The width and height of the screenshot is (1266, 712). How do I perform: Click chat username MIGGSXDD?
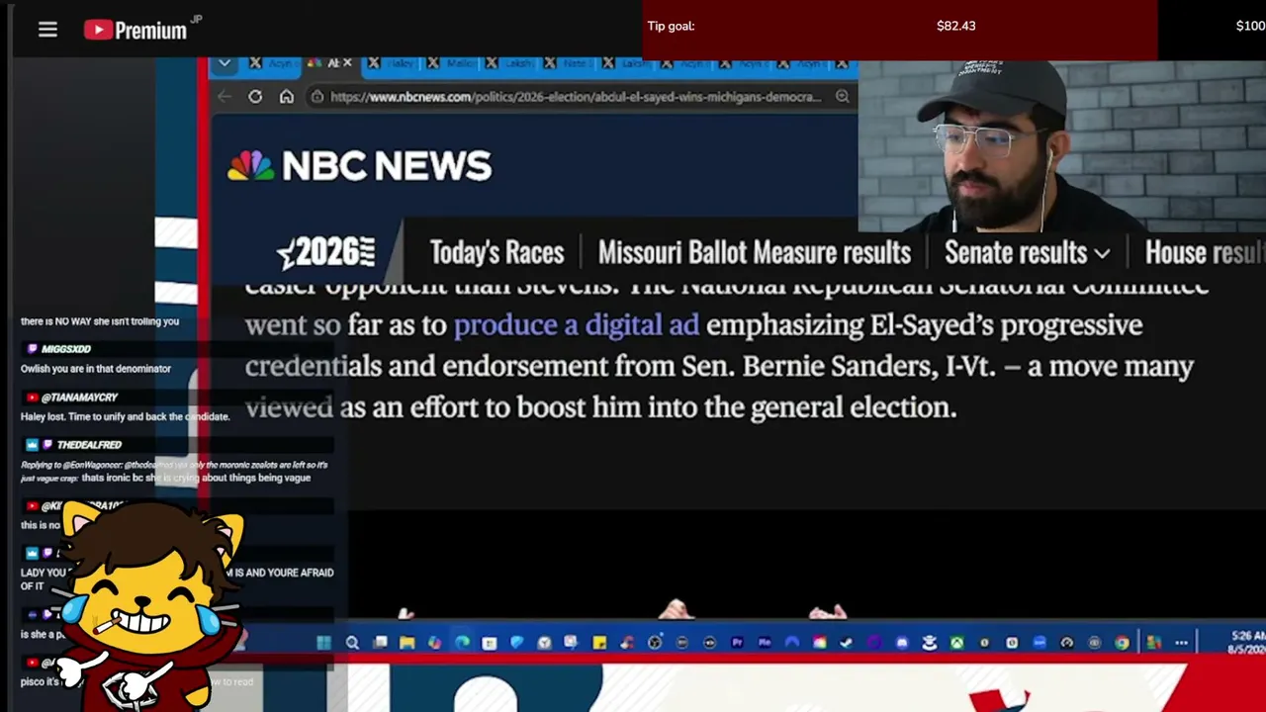coord(66,349)
